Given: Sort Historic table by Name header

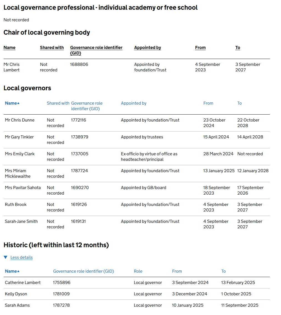Looking at the screenshot, I should [x=11, y=271].
